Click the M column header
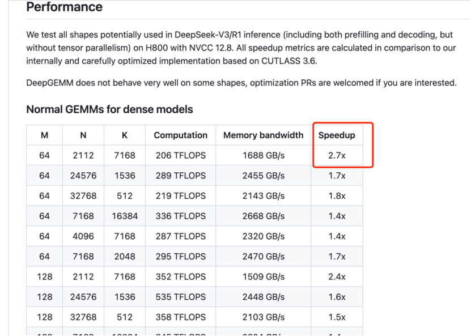This screenshot has height=336, width=471. pos(44,135)
